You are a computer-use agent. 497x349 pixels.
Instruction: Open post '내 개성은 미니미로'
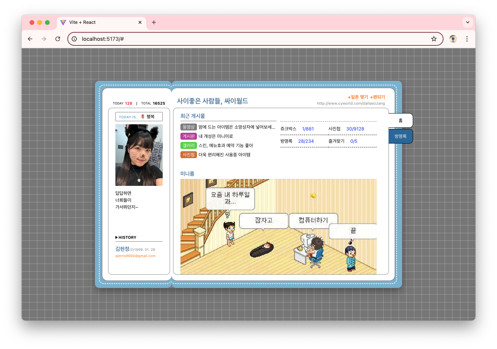point(216,136)
